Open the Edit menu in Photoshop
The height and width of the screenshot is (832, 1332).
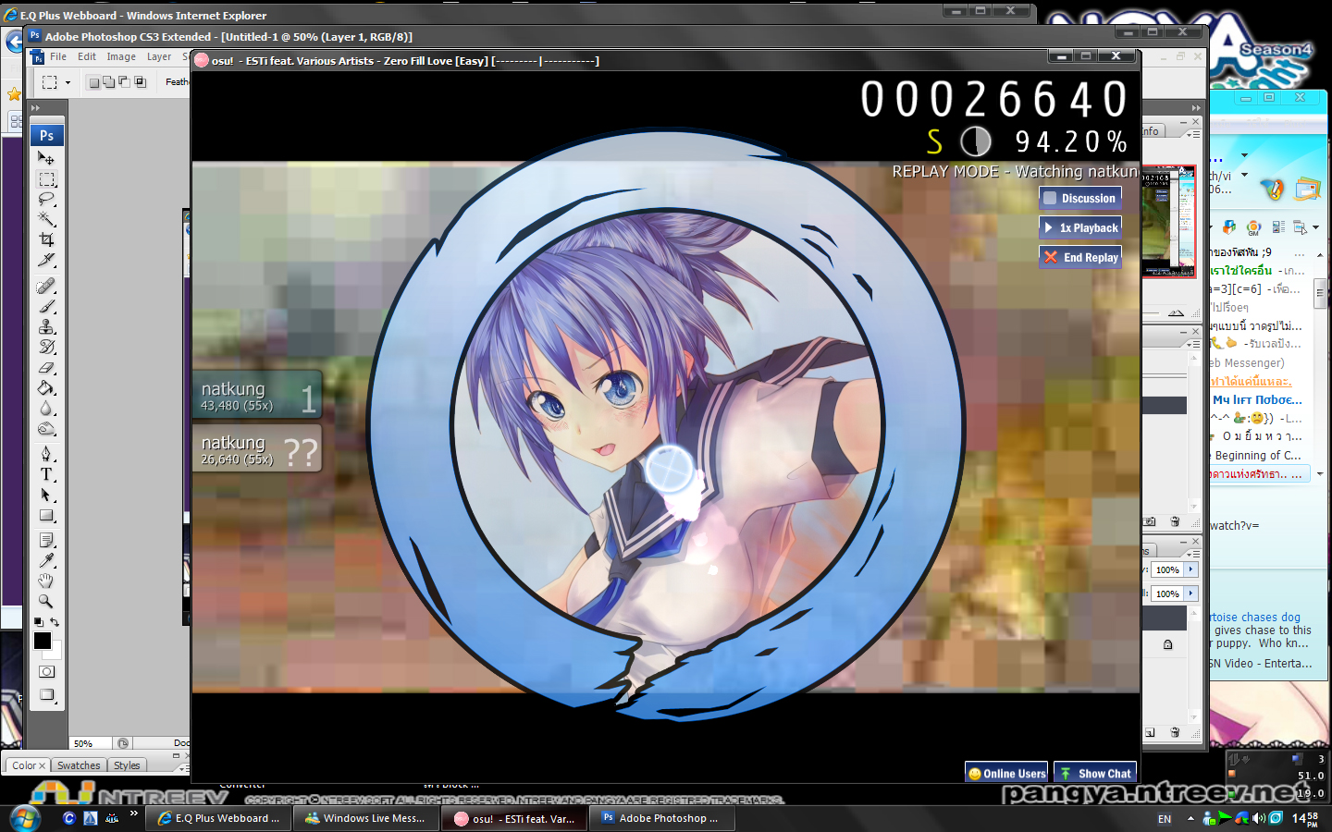87,57
